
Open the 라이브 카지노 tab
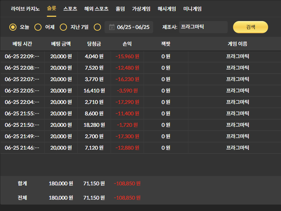pos(25,9)
